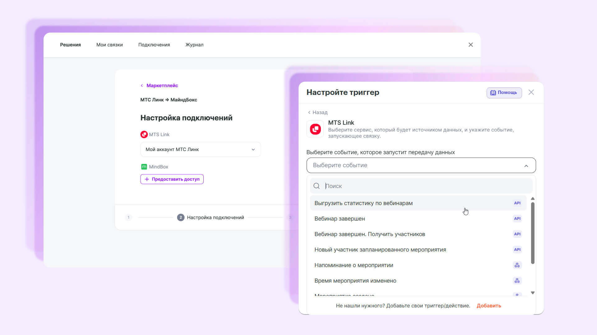Screen dimensions: 597x335
Task: Click step 1 circle in stepper
Action: [128, 217]
